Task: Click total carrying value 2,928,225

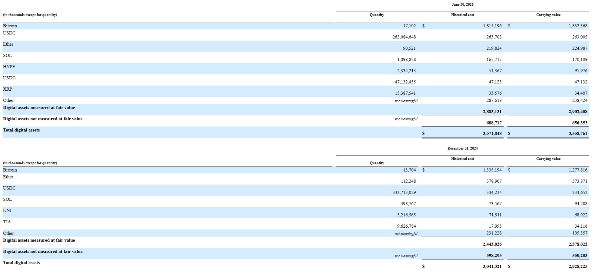Action: coord(578,267)
